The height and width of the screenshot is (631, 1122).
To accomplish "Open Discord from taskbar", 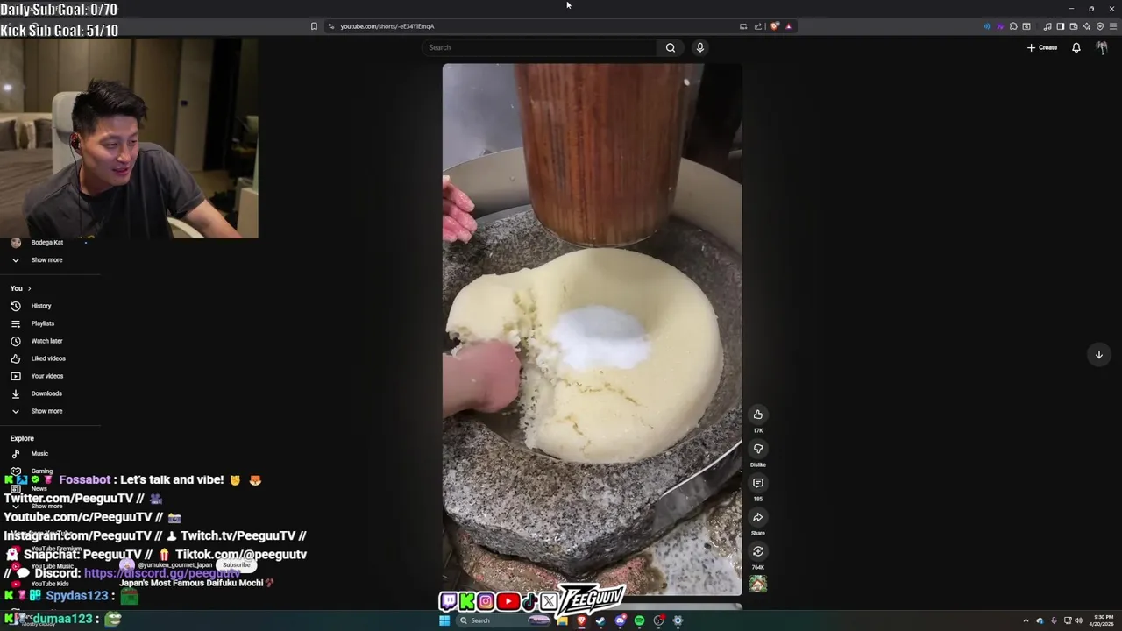I will point(620,620).
